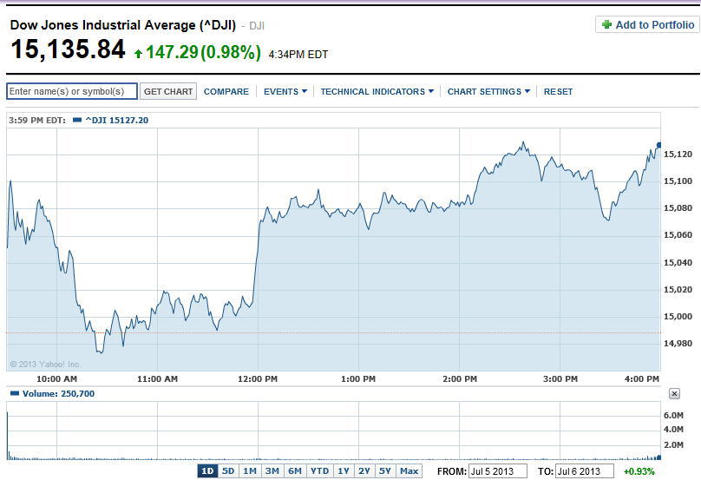The width and height of the screenshot is (701, 480).
Task: Click the 2:00 PM time axis label
Action: [460, 379]
